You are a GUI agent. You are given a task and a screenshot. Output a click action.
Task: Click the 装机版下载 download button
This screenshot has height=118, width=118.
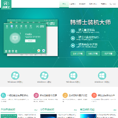click(x=78, y=54)
